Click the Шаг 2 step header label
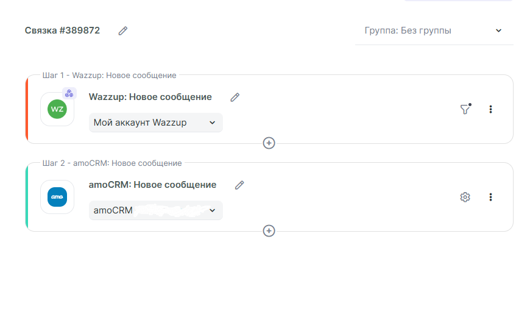 [x=112, y=163]
